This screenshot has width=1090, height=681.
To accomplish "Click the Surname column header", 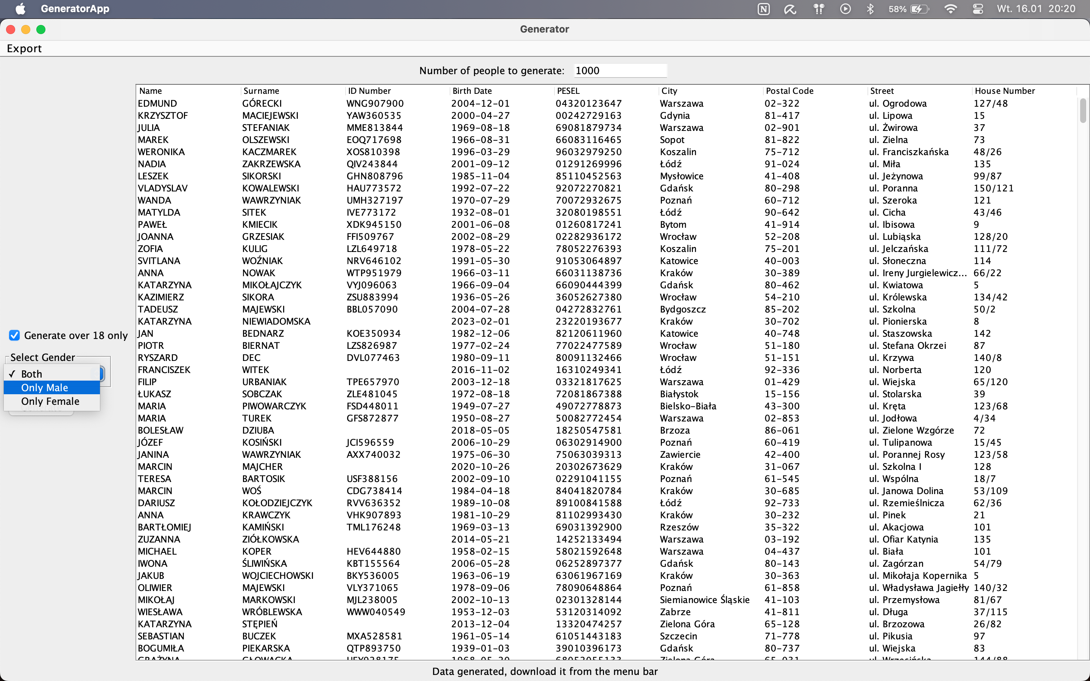I will click(x=261, y=90).
